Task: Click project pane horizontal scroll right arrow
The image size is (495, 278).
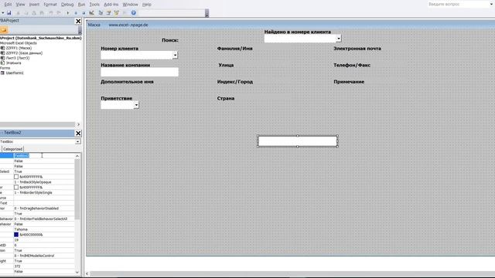Action: 79,124
